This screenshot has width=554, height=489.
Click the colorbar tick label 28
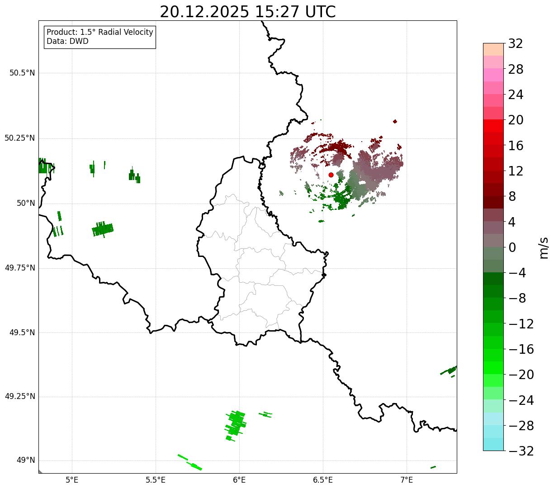pos(516,70)
